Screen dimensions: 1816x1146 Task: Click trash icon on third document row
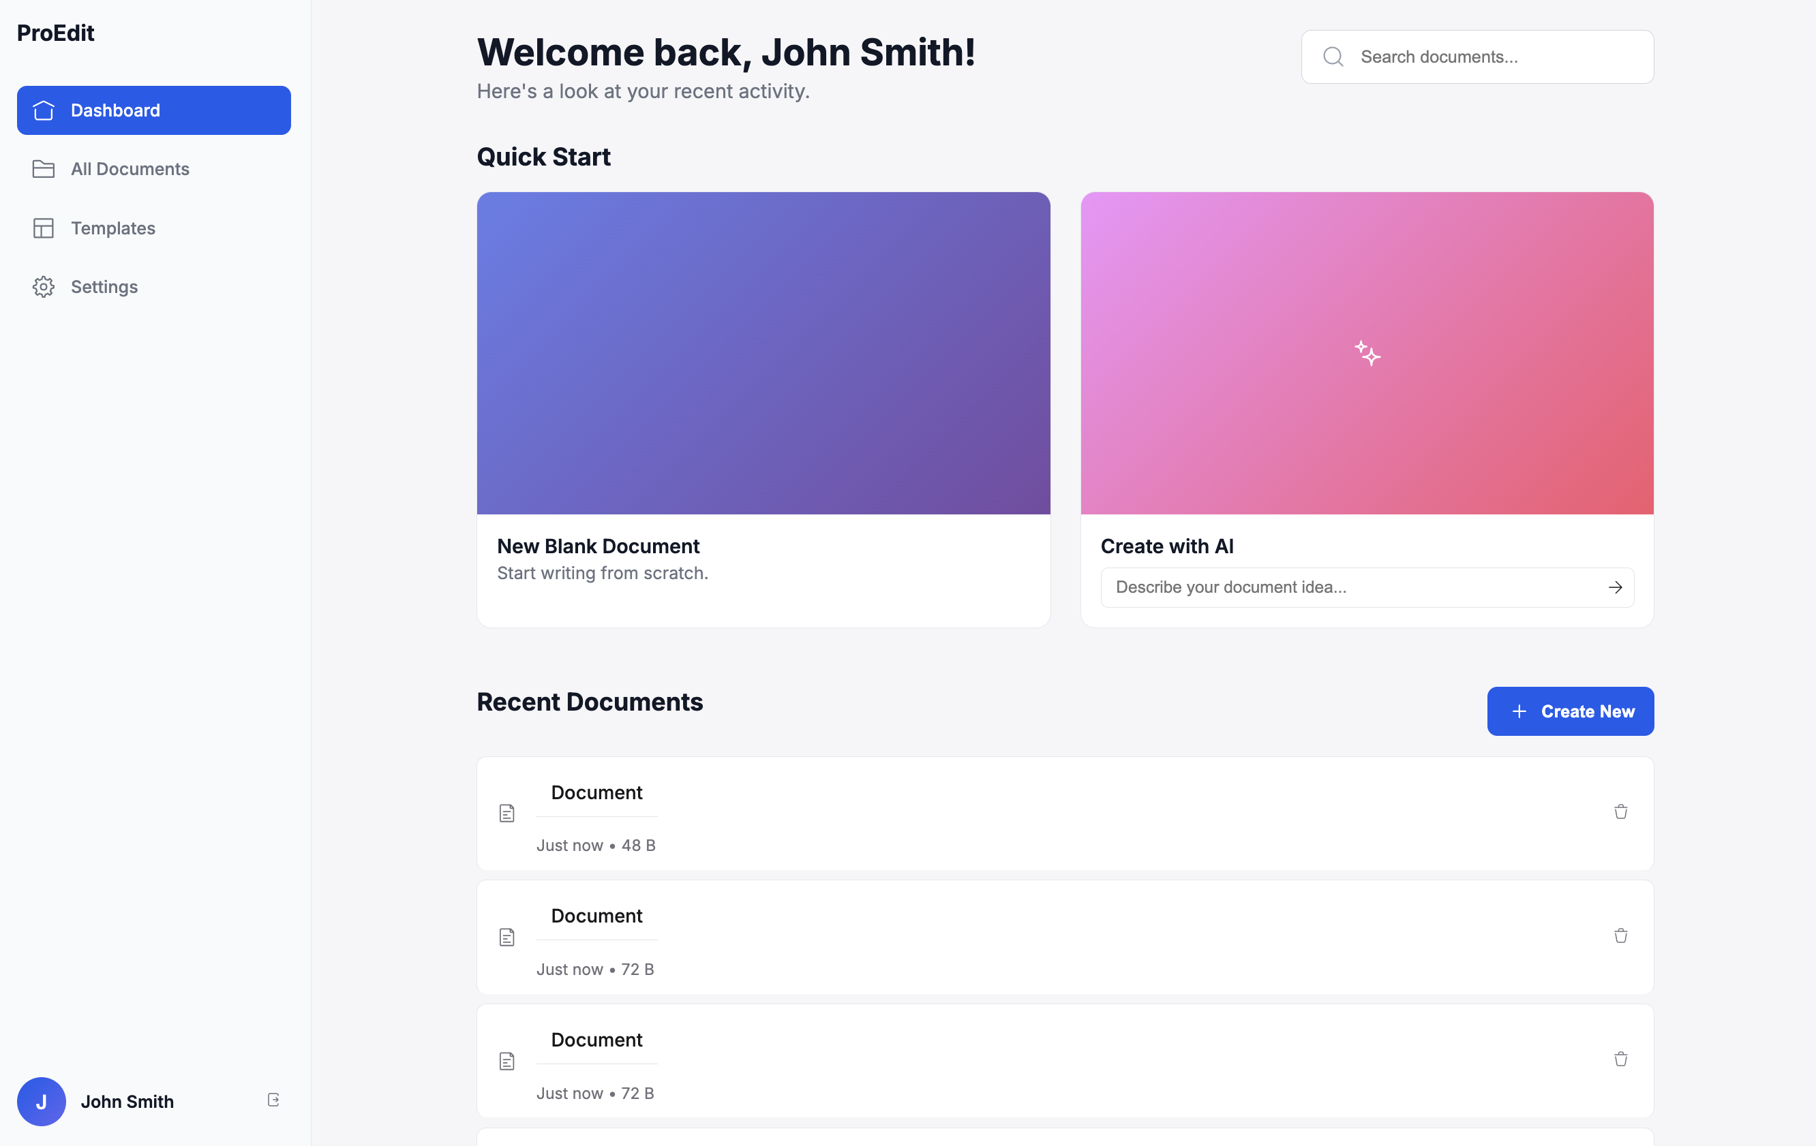[1620, 1059]
